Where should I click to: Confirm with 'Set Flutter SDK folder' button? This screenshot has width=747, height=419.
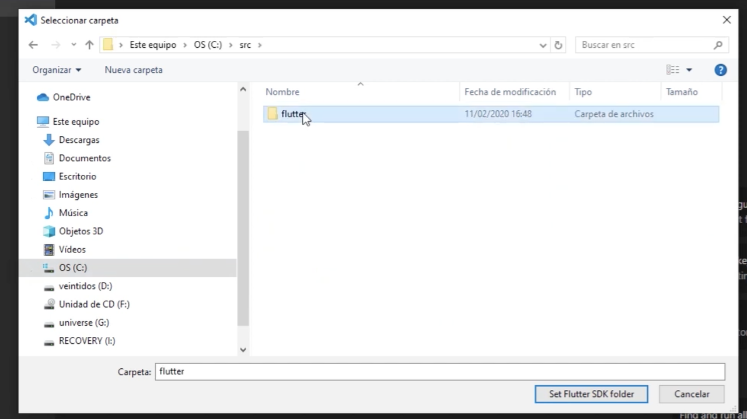(x=591, y=394)
